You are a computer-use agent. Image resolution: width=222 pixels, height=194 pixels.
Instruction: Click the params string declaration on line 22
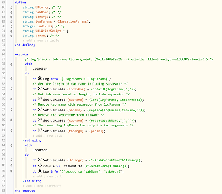click(41, 36)
